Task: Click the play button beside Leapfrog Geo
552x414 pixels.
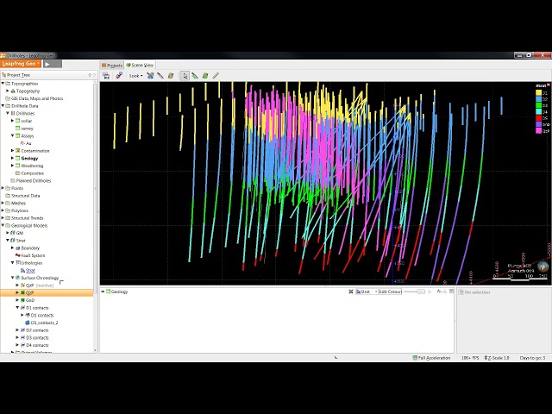Action: point(53,64)
